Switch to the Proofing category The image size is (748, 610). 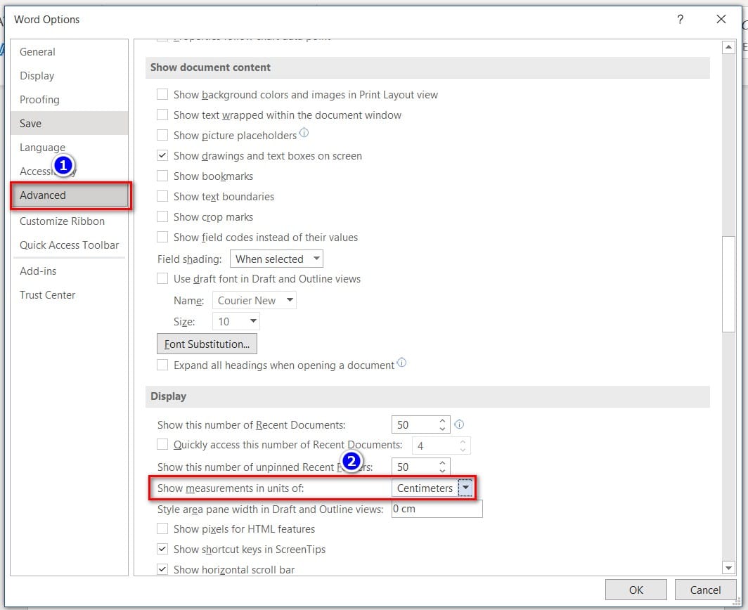(39, 100)
